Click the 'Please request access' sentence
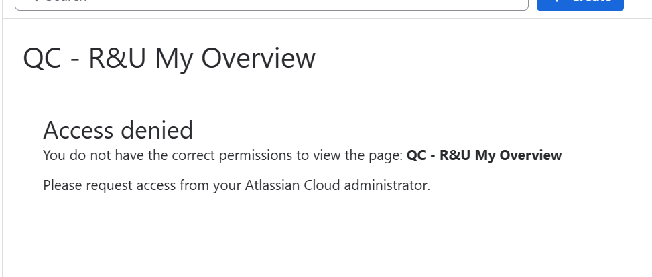Screen dimensions: 652x277 click(236, 185)
